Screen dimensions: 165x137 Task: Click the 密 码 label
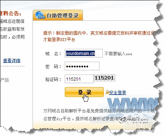[53, 66]
